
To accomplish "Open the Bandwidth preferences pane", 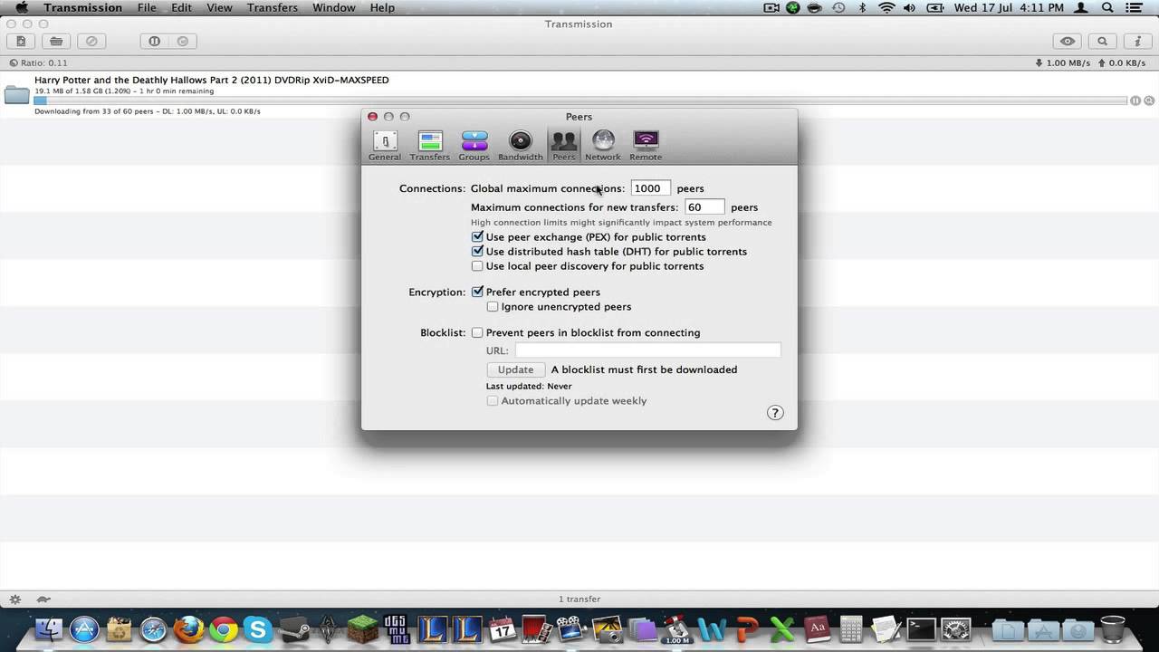I will pyautogui.click(x=521, y=146).
